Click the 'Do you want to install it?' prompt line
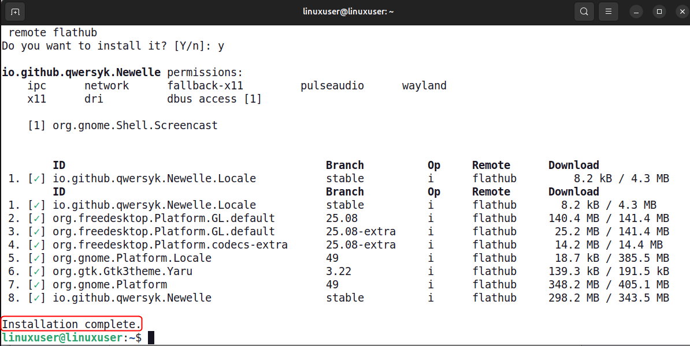This screenshot has width=690, height=346. [113, 46]
